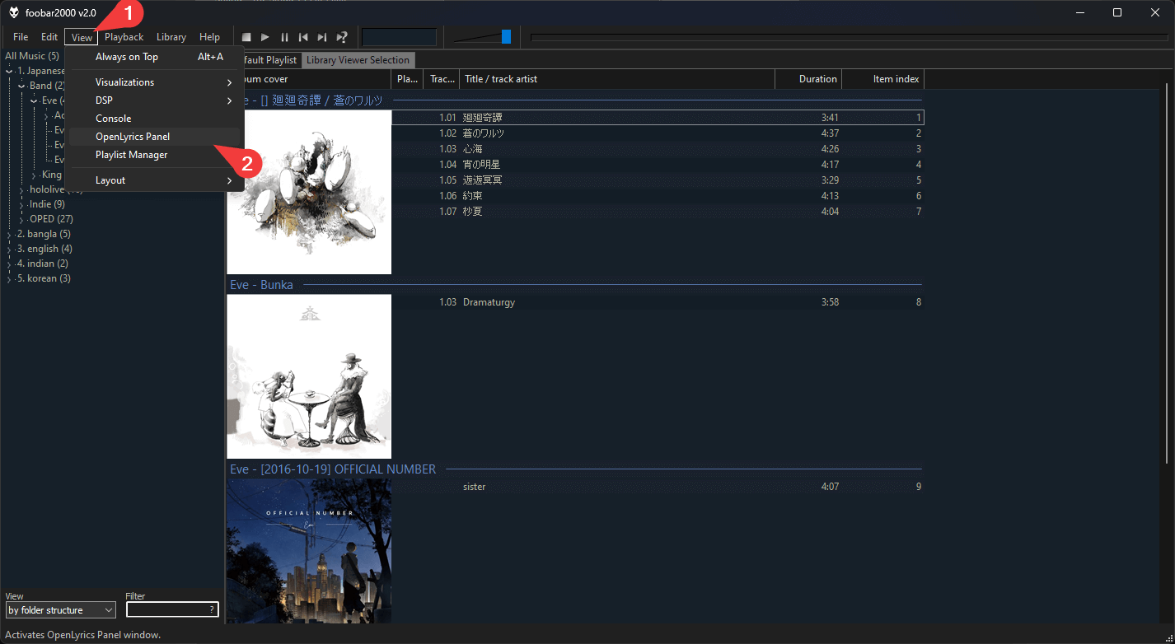Expand the '2. bangla' tree folder

pos(9,235)
